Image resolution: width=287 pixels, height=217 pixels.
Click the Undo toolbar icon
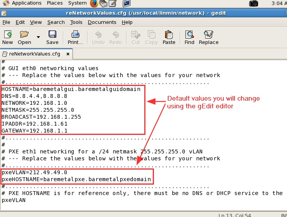pos(98,37)
